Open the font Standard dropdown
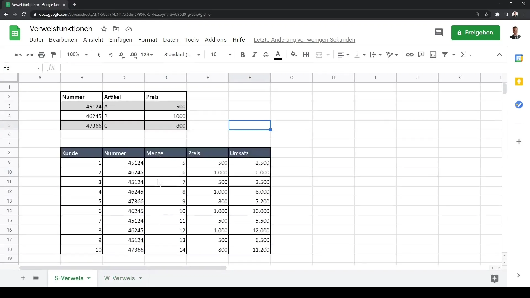The image size is (530, 298). pyautogui.click(x=182, y=55)
